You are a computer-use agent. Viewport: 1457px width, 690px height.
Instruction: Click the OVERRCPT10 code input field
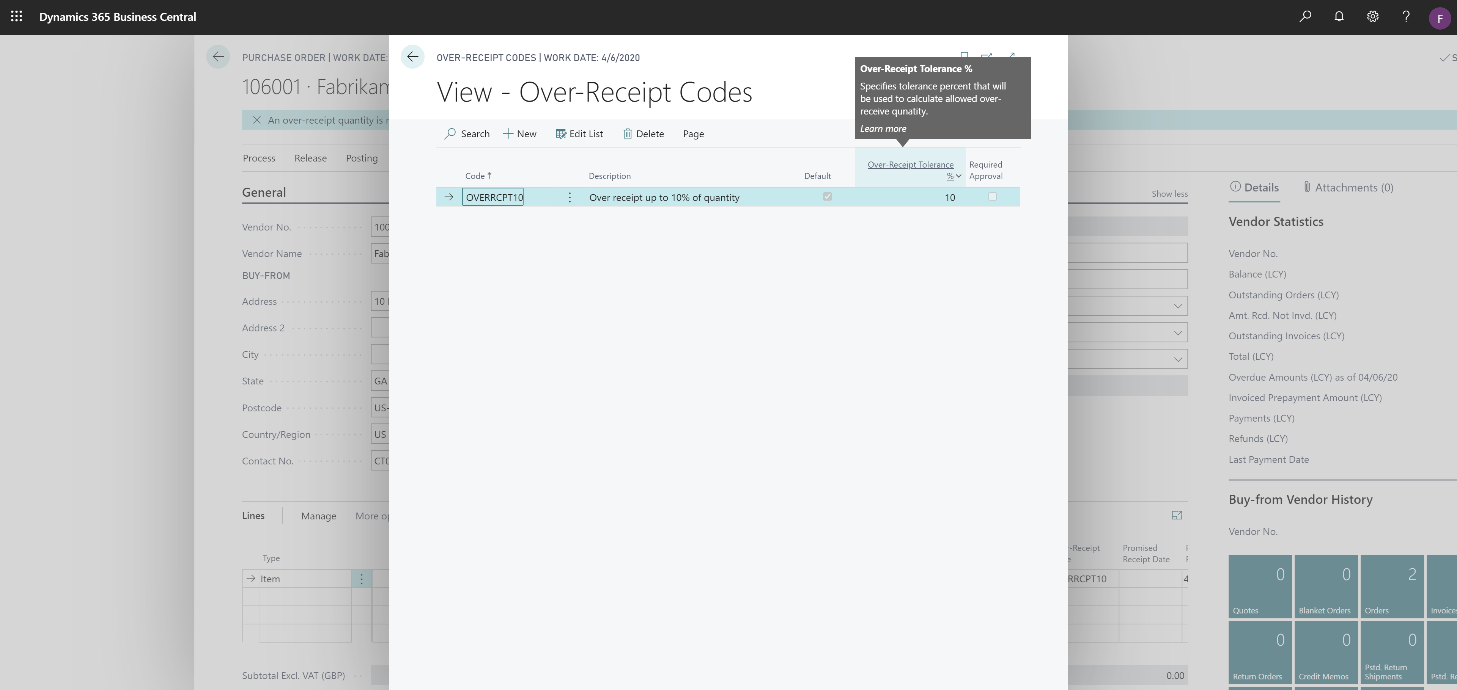(493, 196)
